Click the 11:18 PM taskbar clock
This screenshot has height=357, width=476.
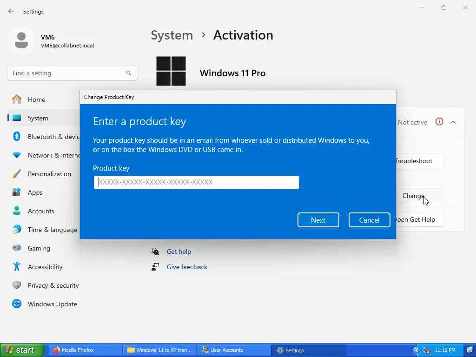click(x=445, y=350)
